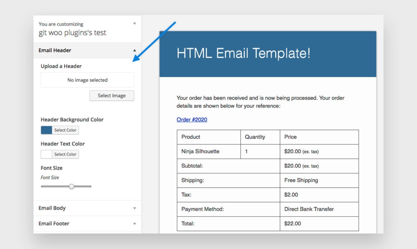Click the 'Free Shipping' table cell
The image size is (417, 249).
[x=319, y=181]
